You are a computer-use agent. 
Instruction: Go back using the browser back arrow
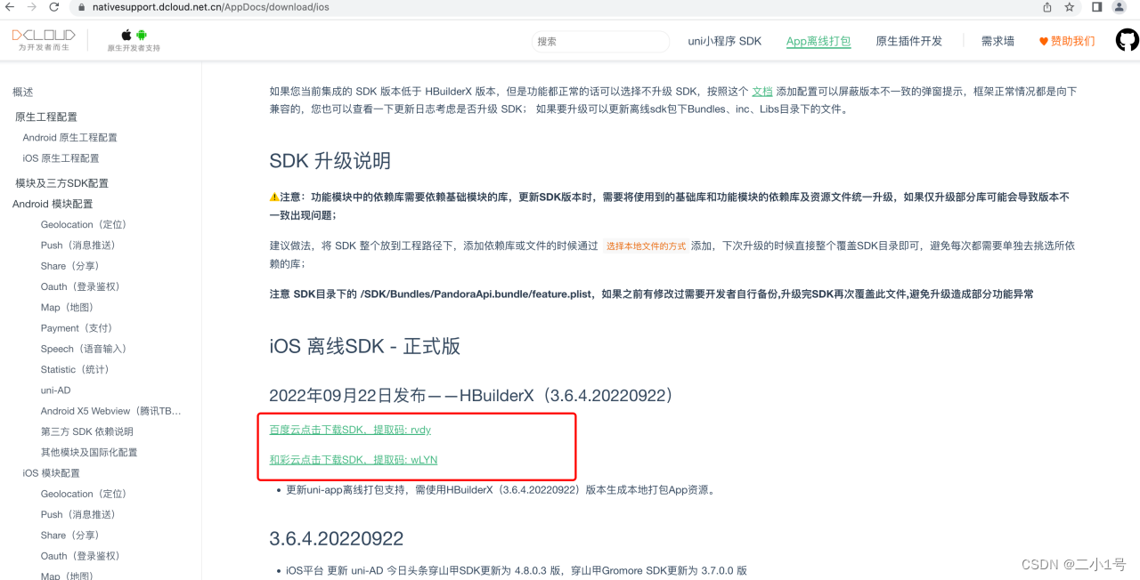(10, 7)
